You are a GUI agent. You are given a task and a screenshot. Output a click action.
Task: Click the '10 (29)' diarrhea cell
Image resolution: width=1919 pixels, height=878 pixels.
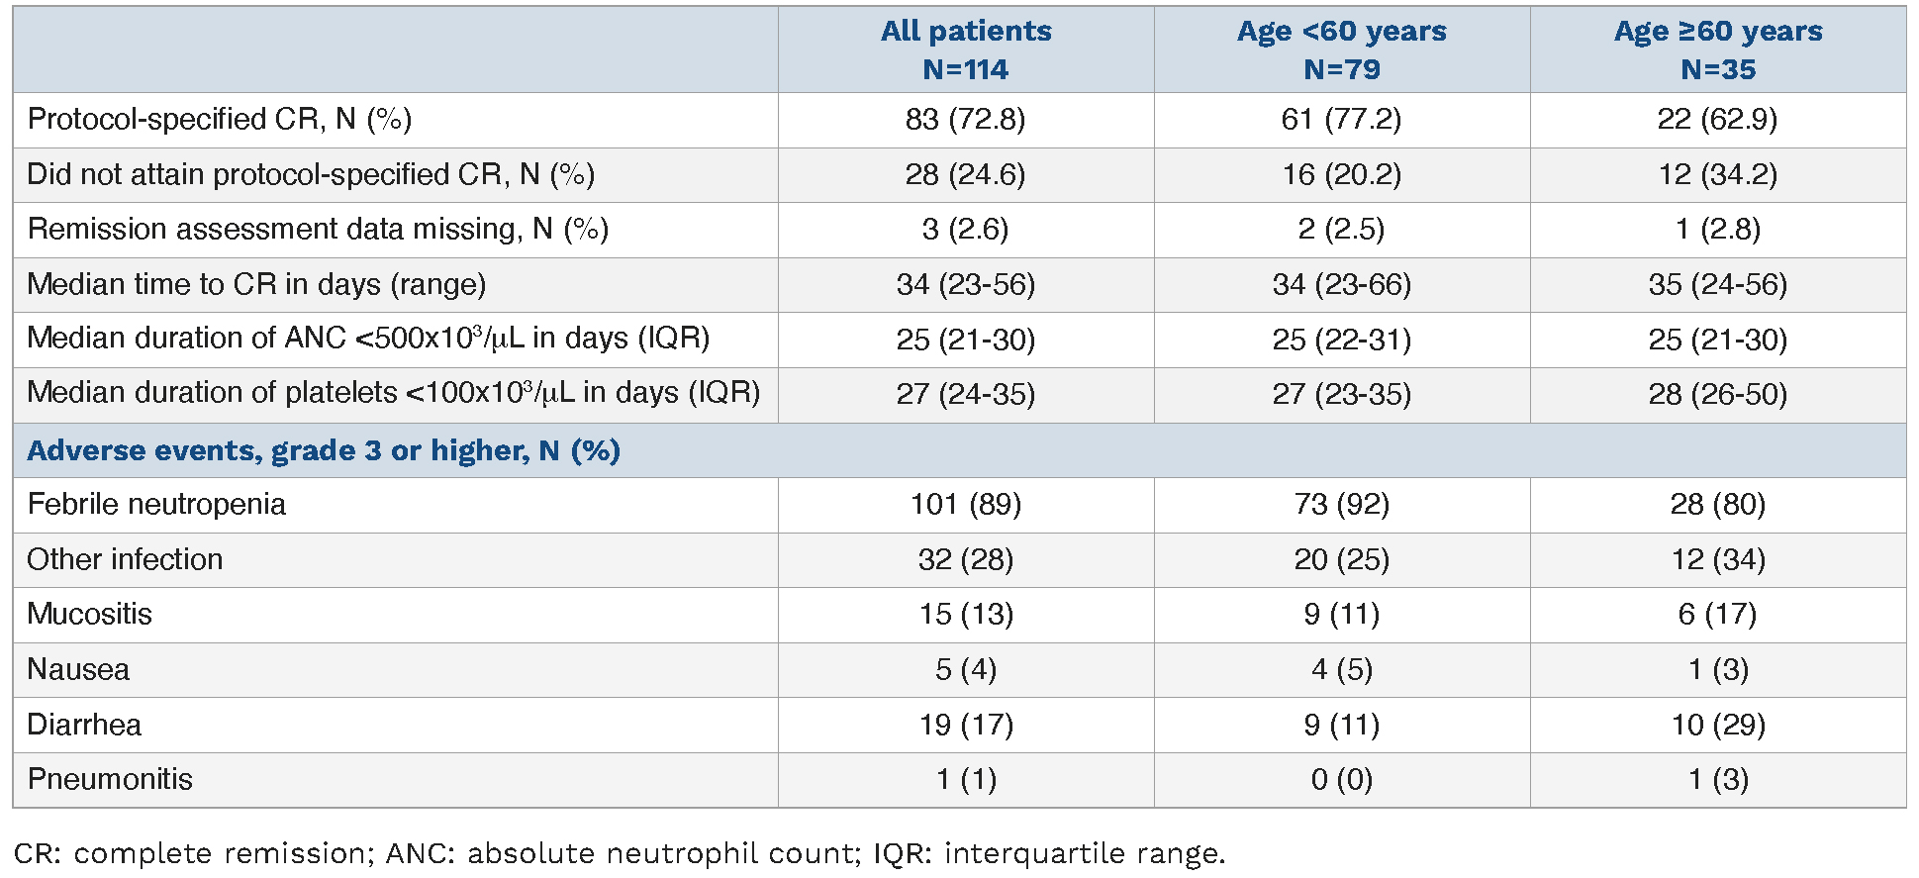[x=1717, y=726]
